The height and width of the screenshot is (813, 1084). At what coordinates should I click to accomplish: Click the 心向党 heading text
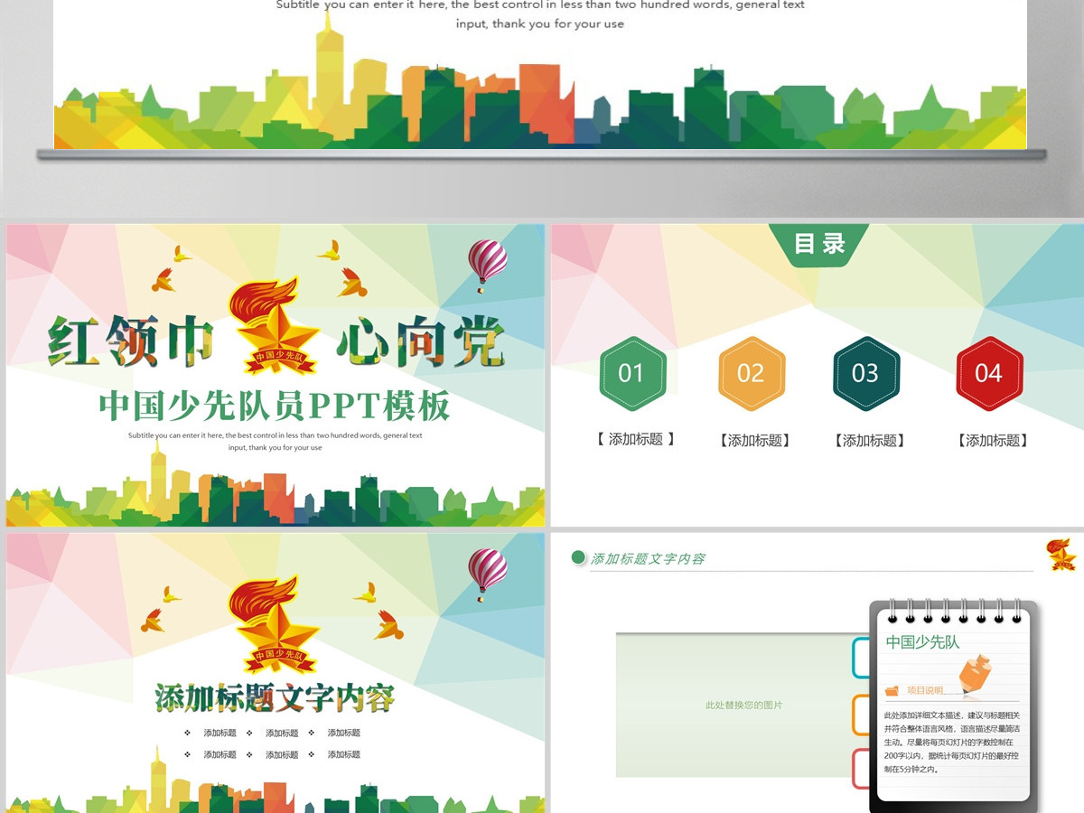pyautogui.click(x=420, y=341)
